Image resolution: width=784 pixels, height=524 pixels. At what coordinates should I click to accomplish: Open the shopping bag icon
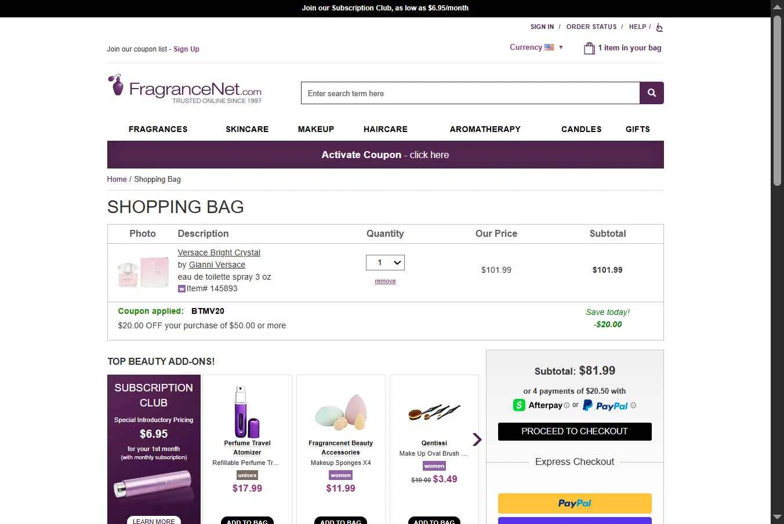click(589, 48)
